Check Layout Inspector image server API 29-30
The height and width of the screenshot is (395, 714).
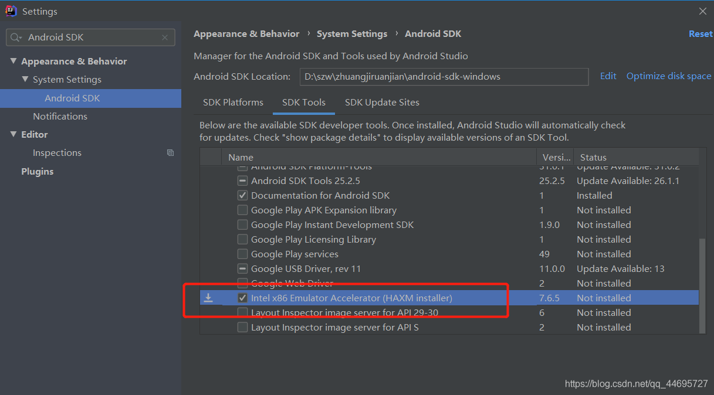click(242, 313)
